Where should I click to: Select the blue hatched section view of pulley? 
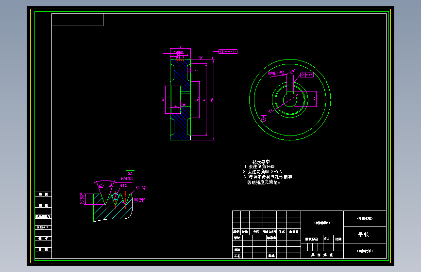point(181,100)
